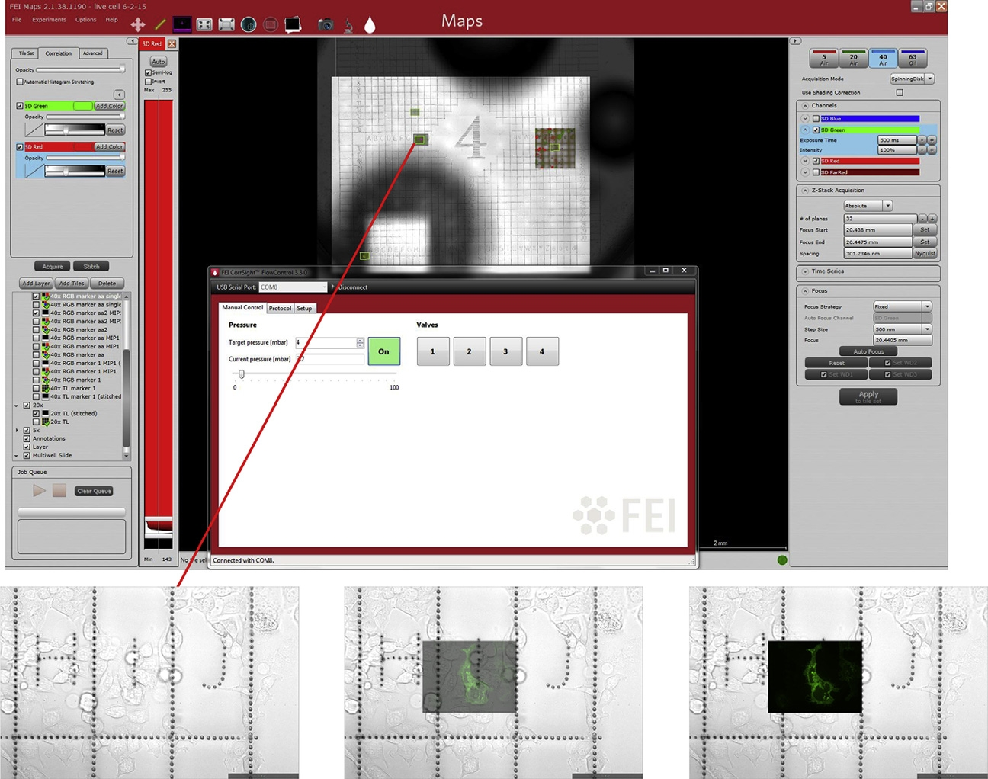The width and height of the screenshot is (988, 779).
Task: Decrease the number of planes with minus
Action: (922, 219)
